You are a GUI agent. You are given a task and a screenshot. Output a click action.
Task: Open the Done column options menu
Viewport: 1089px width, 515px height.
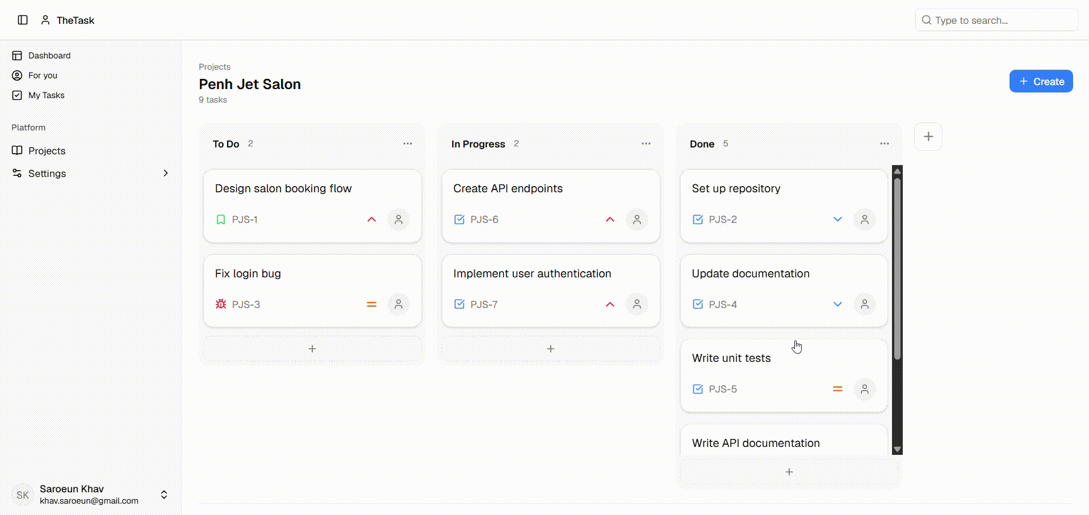tap(885, 143)
